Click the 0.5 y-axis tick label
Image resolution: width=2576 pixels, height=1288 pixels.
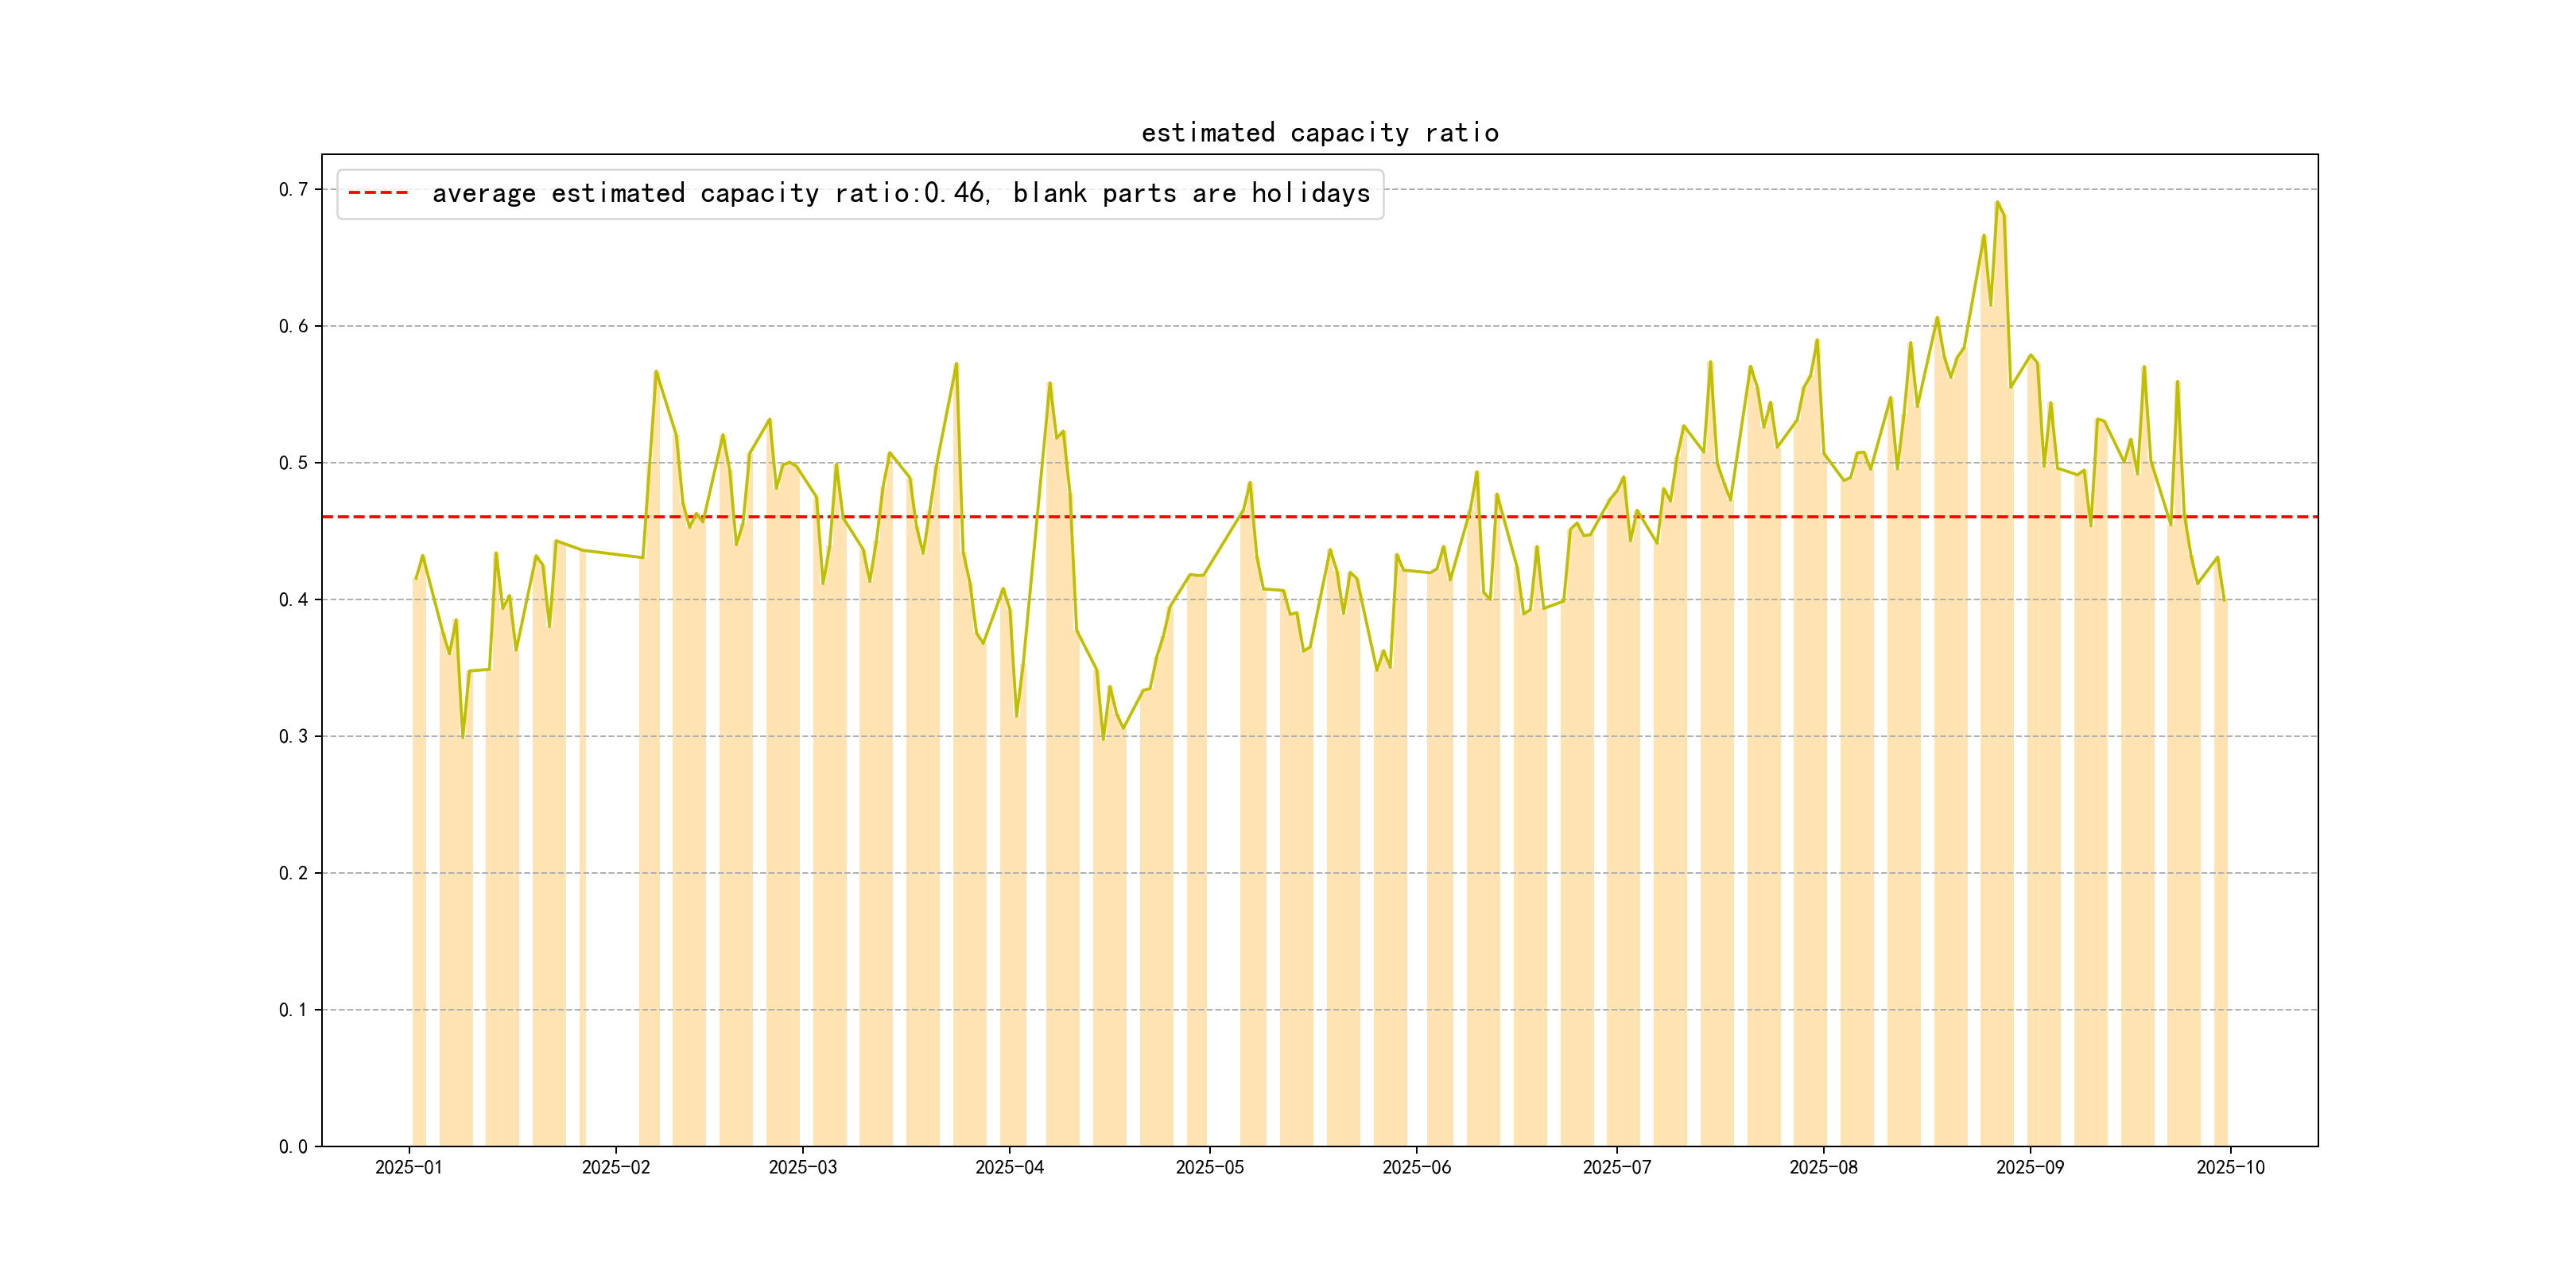click(293, 463)
